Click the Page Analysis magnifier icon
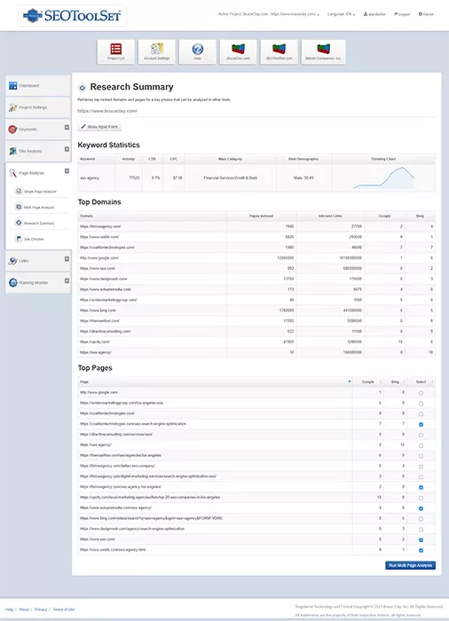Viewport: 449px width, 621px height. coord(13,173)
